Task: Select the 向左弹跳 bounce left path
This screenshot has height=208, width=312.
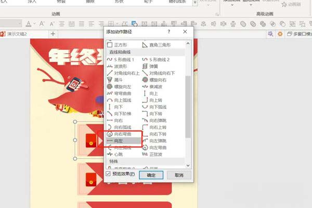Action: tap(154, 141)
